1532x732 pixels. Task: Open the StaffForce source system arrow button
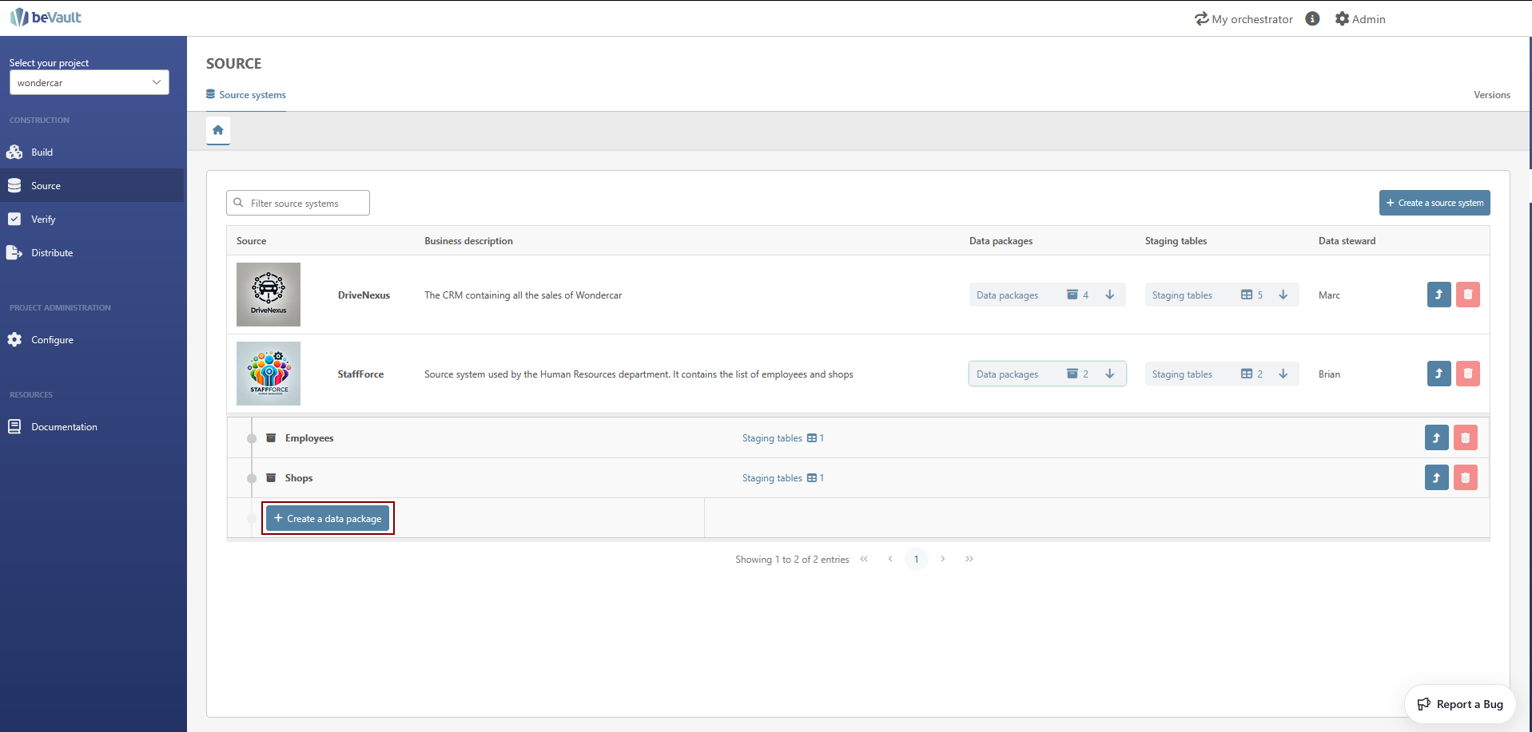pyautogui.click(x=1438, y=374)
